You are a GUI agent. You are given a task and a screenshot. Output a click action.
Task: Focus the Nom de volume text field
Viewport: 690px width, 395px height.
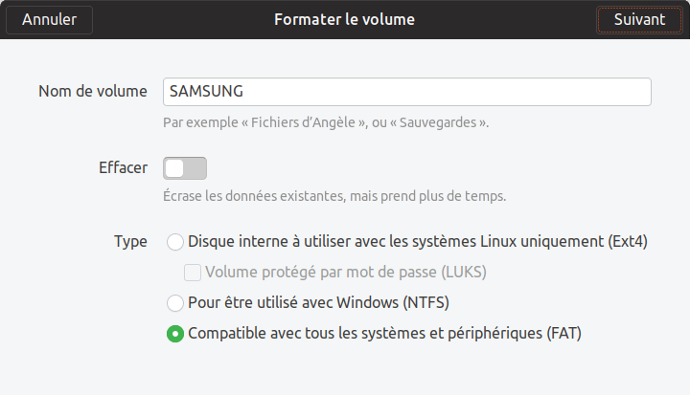(x=407, y=92)
